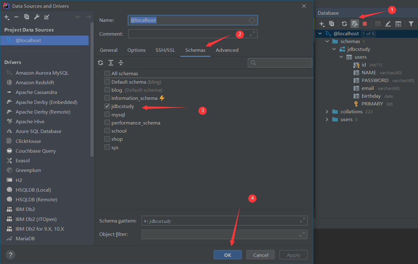Open table editor icon in Database panel

click(x=378, y=24)
